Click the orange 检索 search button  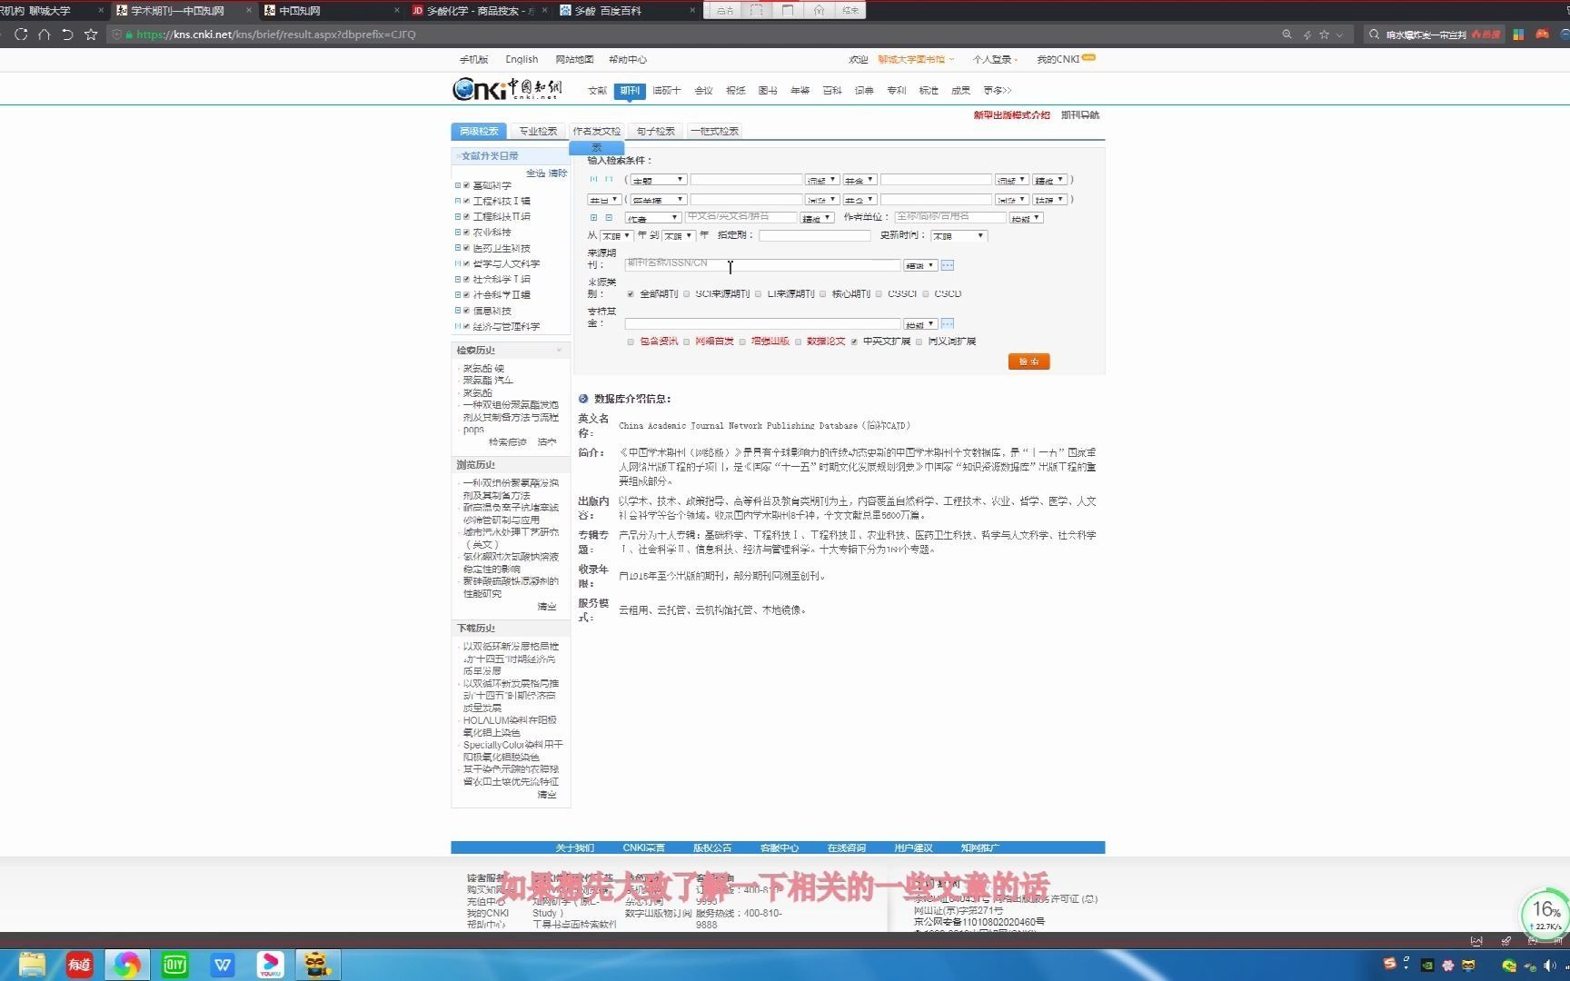(x=1028, y=362)
